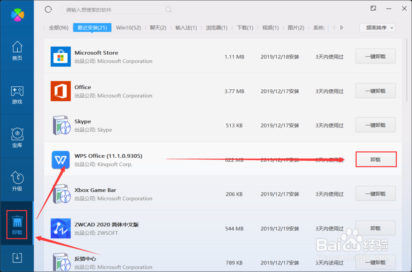Click the 3.77 MB size value
The width and height of the screenshot is (412, 272).
click(234, 91)
